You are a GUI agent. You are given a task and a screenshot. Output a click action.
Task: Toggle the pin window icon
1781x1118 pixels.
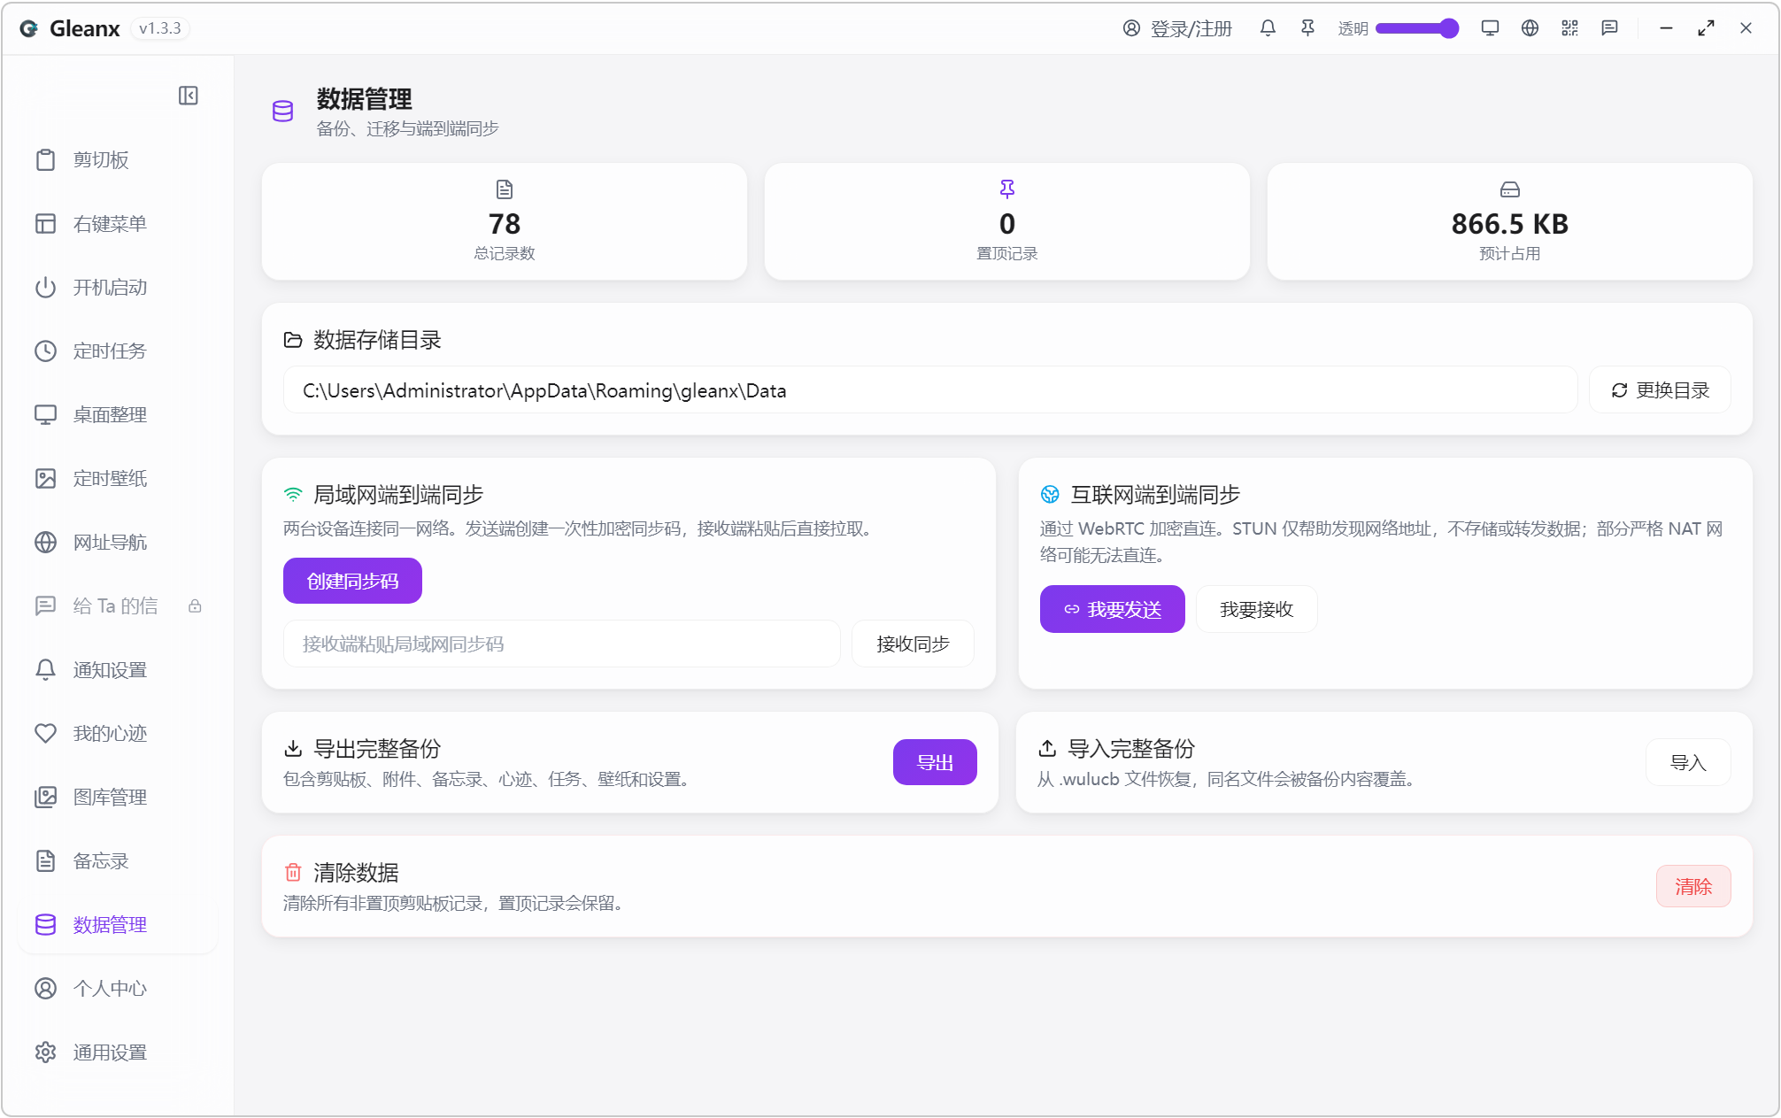pos(1307,28)
